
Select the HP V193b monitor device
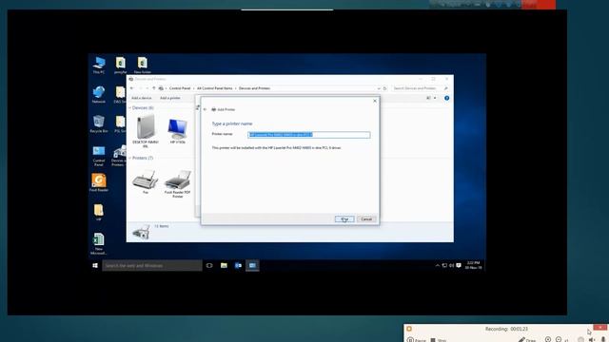[x=178, y=131]
